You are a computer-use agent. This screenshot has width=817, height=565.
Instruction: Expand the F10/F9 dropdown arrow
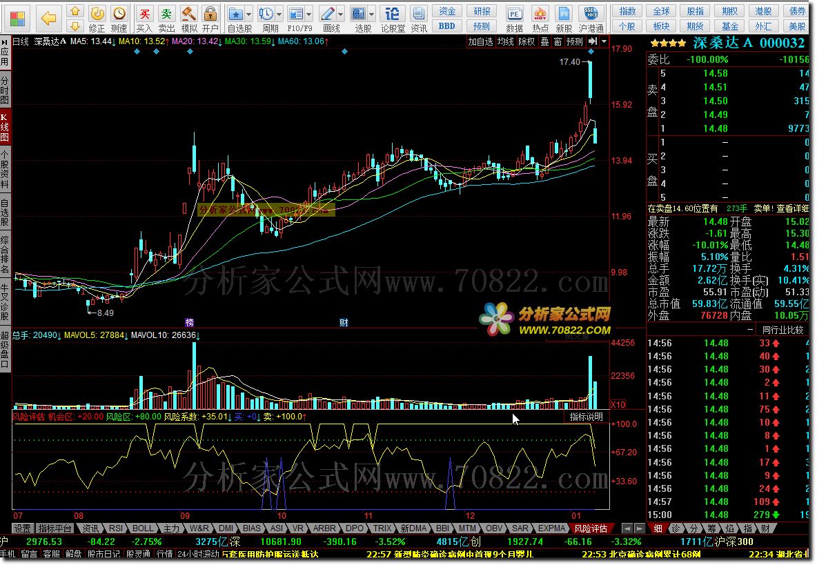(x=309, y=14)
